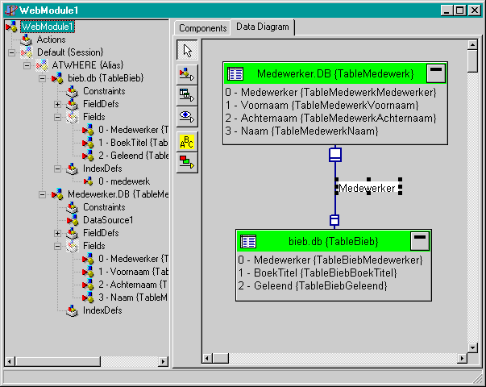Image resolution: width=486 pixels, height=387 pixels.
Task: Click the Medewerker relation label on connector
Action: [367, 188]
